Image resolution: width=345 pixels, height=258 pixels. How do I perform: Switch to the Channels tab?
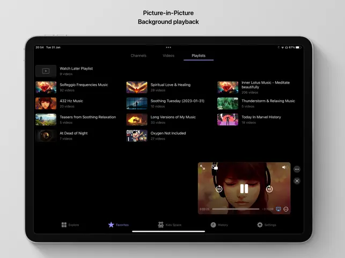click(x=138, y=56)
